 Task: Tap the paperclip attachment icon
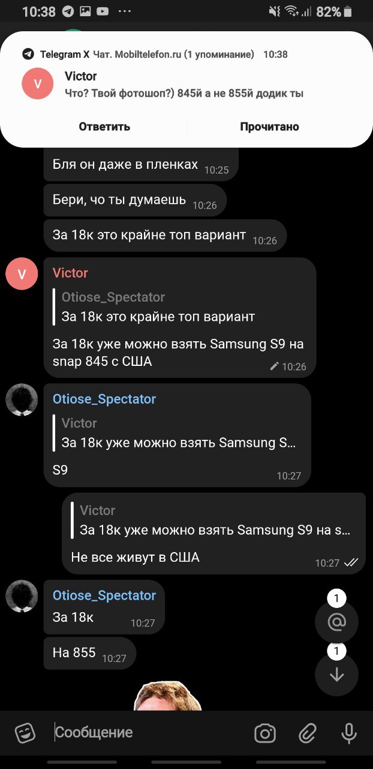307,733
